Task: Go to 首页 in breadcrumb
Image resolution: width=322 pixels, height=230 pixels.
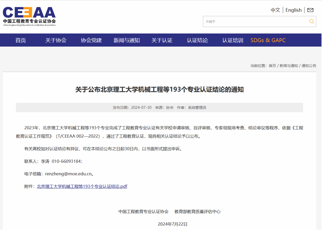Action: pyautogui.click(x=272, y=66)
